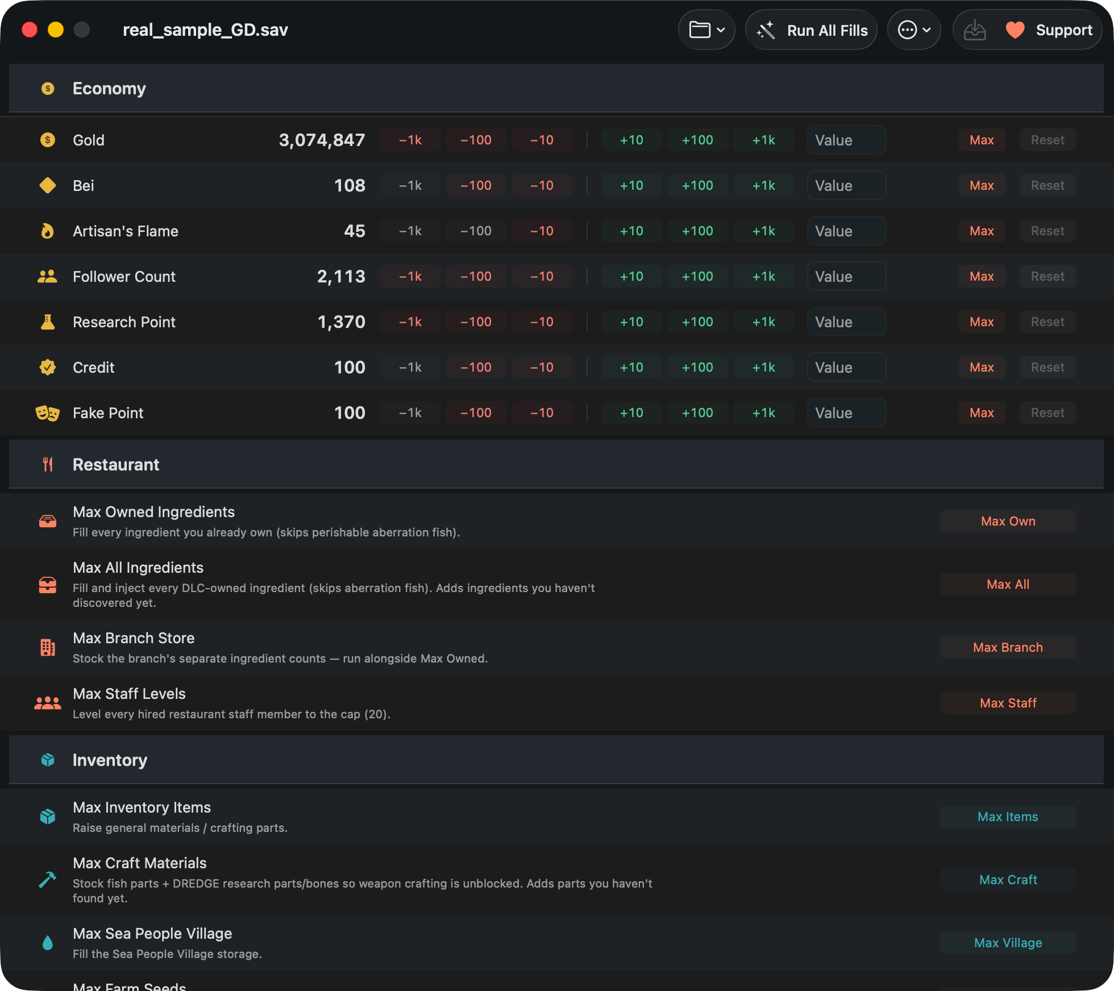Click the Gold coin icon

click(x=48, y=140)
